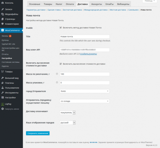Switch to the Основные tab
Image resolution: width=160 pixels, height=148 pixels.
(35, 4)
